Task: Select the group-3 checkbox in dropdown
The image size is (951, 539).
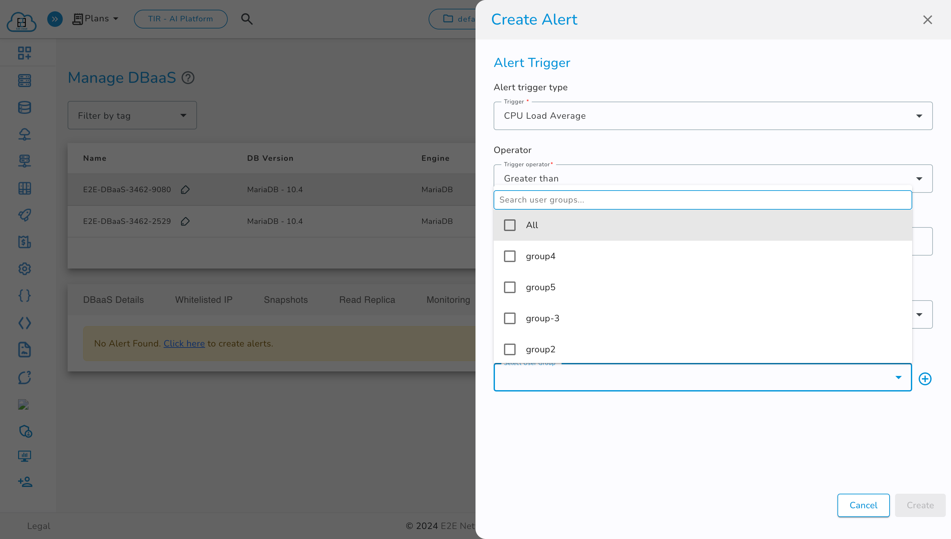Action: point(509,318)
